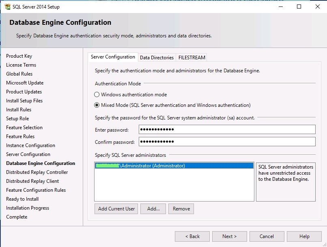Click the Ready to Install step

(22, 199)
